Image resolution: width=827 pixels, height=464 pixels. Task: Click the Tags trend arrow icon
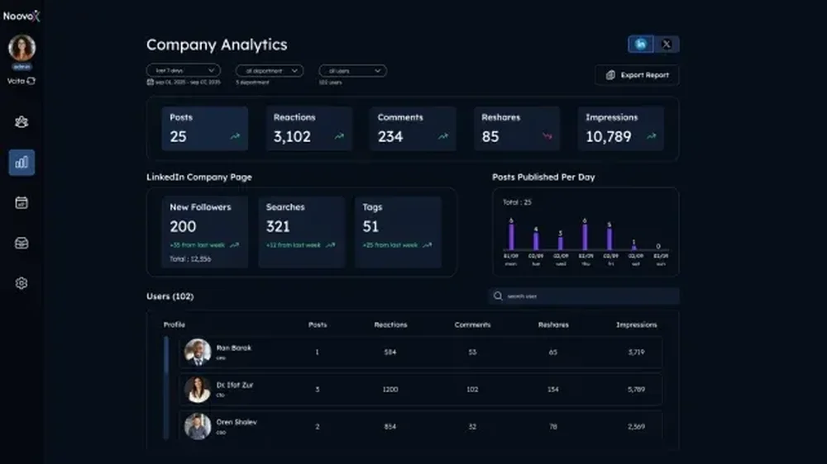click(x=428, y=245)
